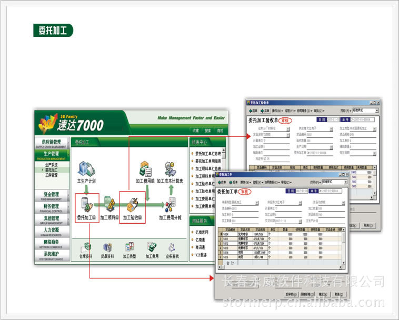Screen dimensions: 399x320
Task: Open 亿商通 network service link
Action: click(x=200, y=240)
